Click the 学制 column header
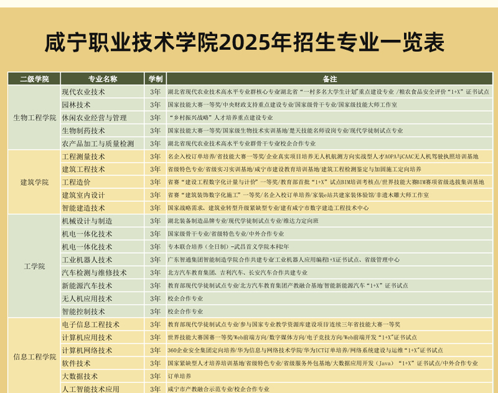Viewport: 498px width, 393px height. coord(155,79)
